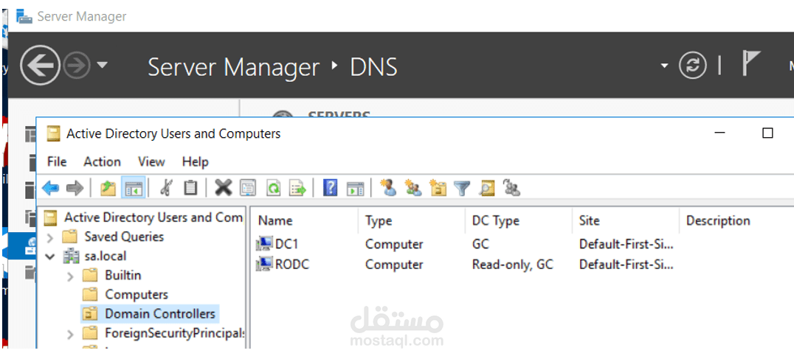Click DNS in Server Manager breadcrumb

click(x=373, y=67)
